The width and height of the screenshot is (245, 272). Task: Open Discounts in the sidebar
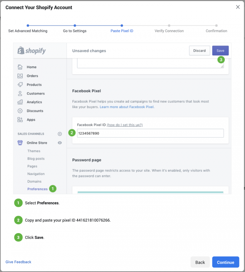point(35,111)
